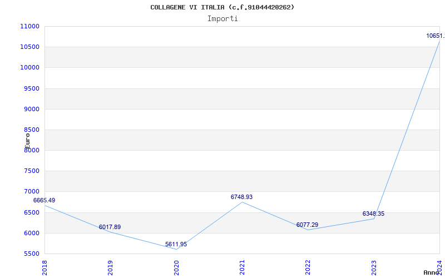This screenshot has width=445, height=278.
Task: Click the chart title COLLAGENE VI ITALIA
Action: tap(187, 7)
